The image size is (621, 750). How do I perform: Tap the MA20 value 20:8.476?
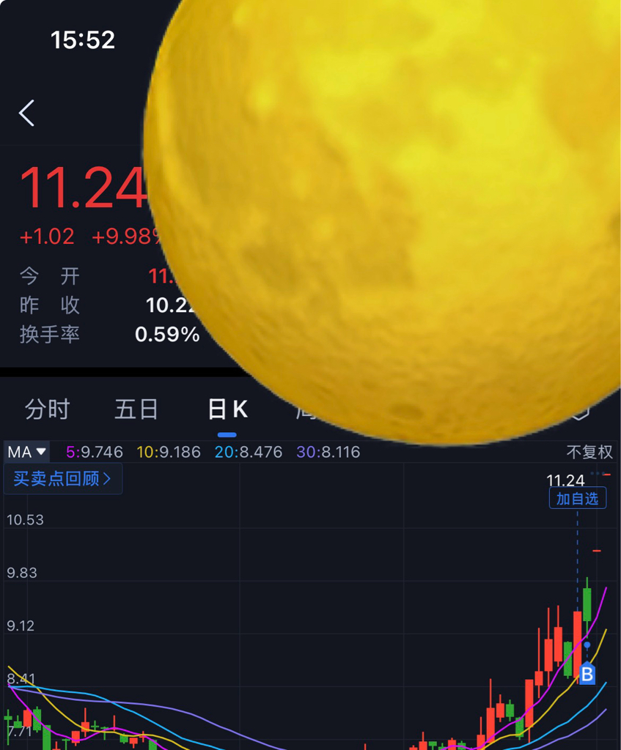coord(249,452)
